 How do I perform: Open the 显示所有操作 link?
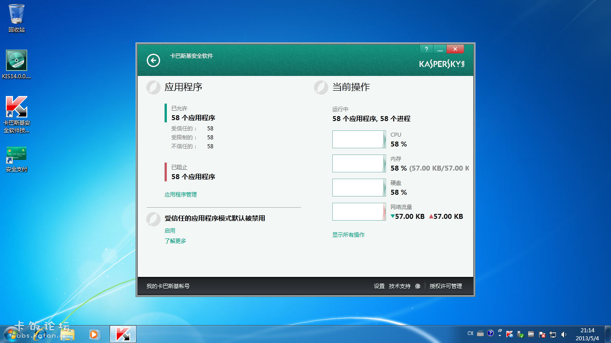click(x=348, y=235)
